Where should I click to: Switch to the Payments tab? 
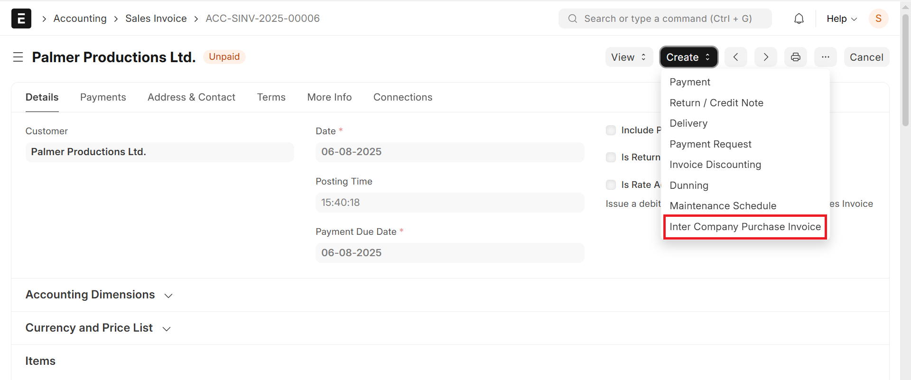(x=103, y=97)
